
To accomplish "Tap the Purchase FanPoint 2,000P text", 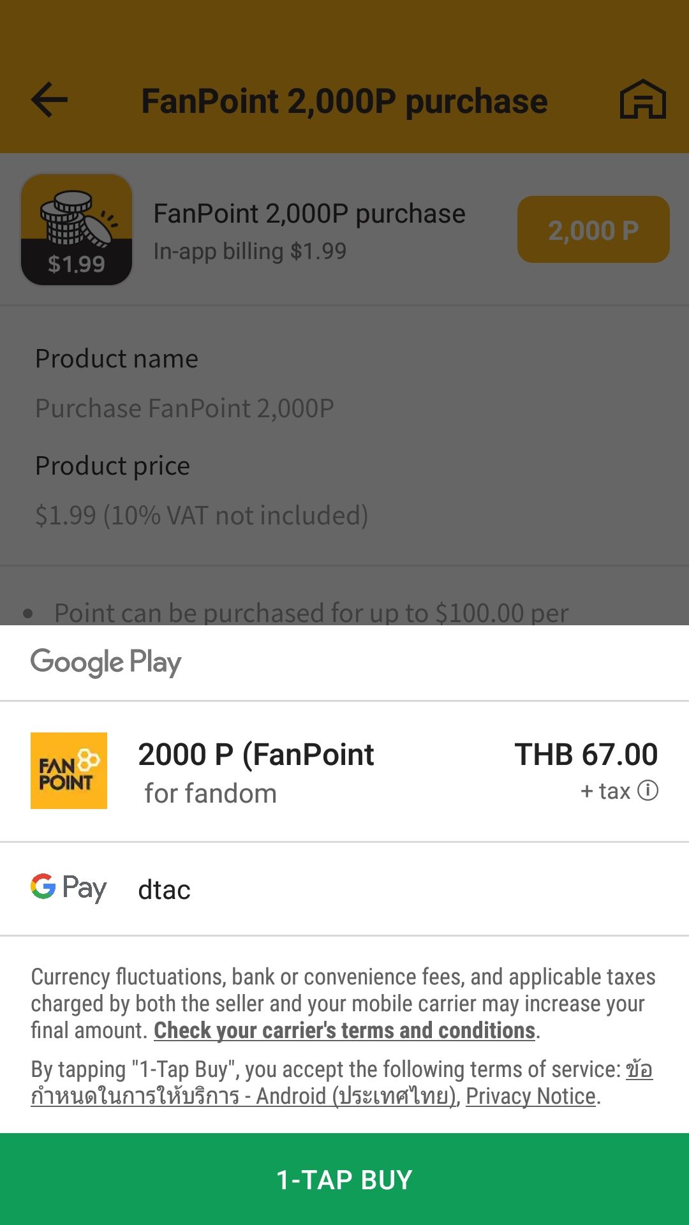I will click(x=184, y=408).
